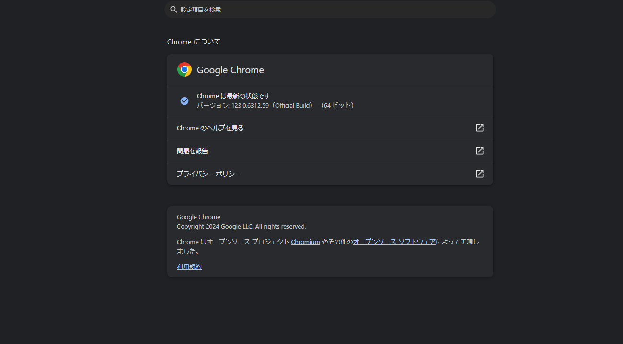This screenshot has width=623, height=344.
Task: Open external link icon for プライバシー ポリシー
Action: 480,174
